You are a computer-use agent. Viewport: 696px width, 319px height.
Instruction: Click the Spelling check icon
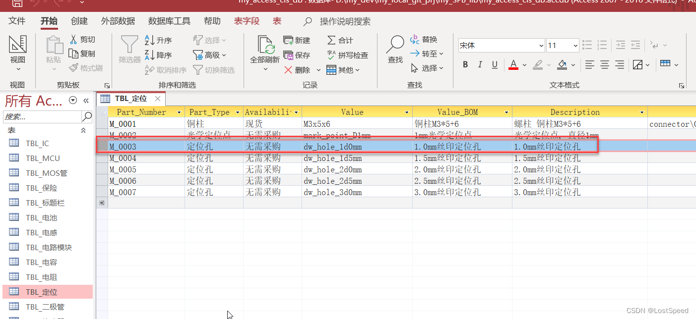click(x=331, y=55)
